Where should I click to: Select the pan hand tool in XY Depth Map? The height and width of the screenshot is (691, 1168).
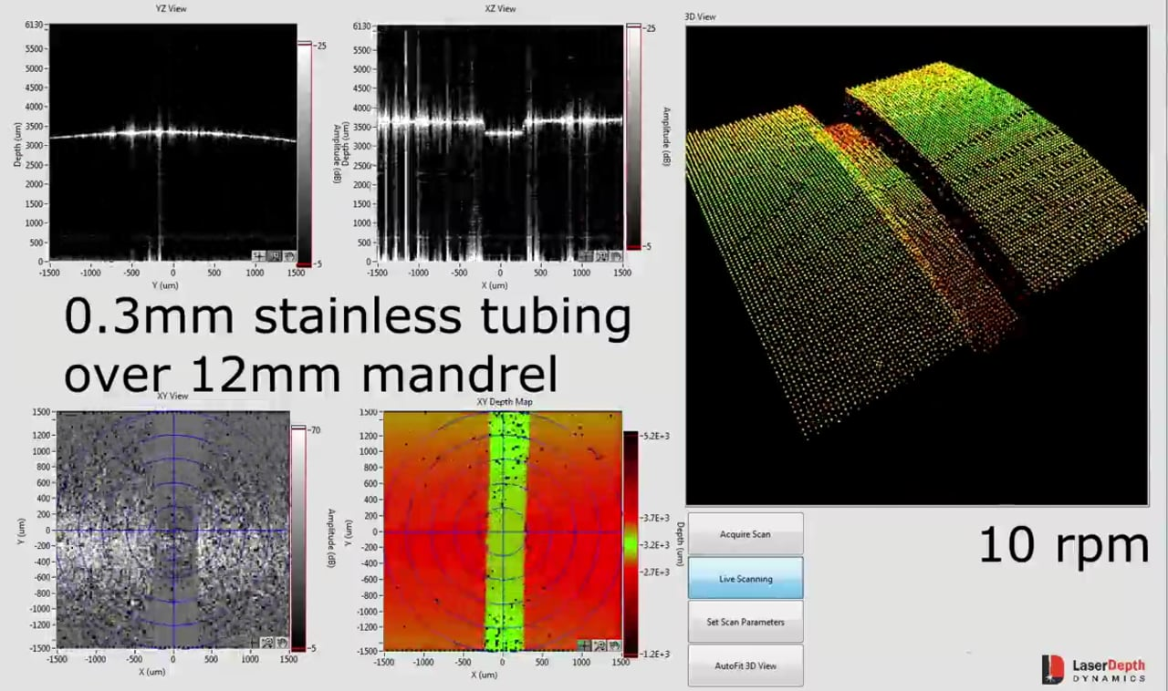coord(614,645)
